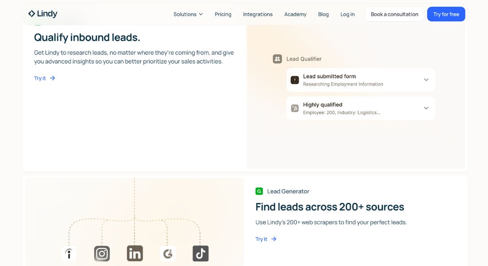
Task: Click the Apollo podcast-style source icon
Action: point(69,253)
